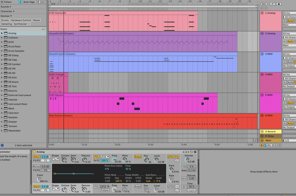This screenshot has height=196, width=296.
Task: Collapse the 1 Analog track
Action: click(x=262, y=13)
